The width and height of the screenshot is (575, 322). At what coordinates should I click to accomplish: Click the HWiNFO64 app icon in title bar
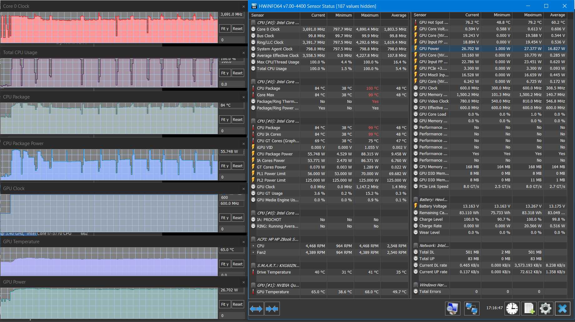coord(254,6)
